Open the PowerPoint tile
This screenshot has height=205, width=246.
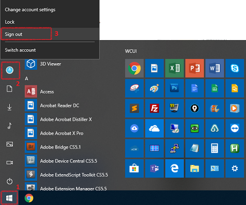click(195, 68)
